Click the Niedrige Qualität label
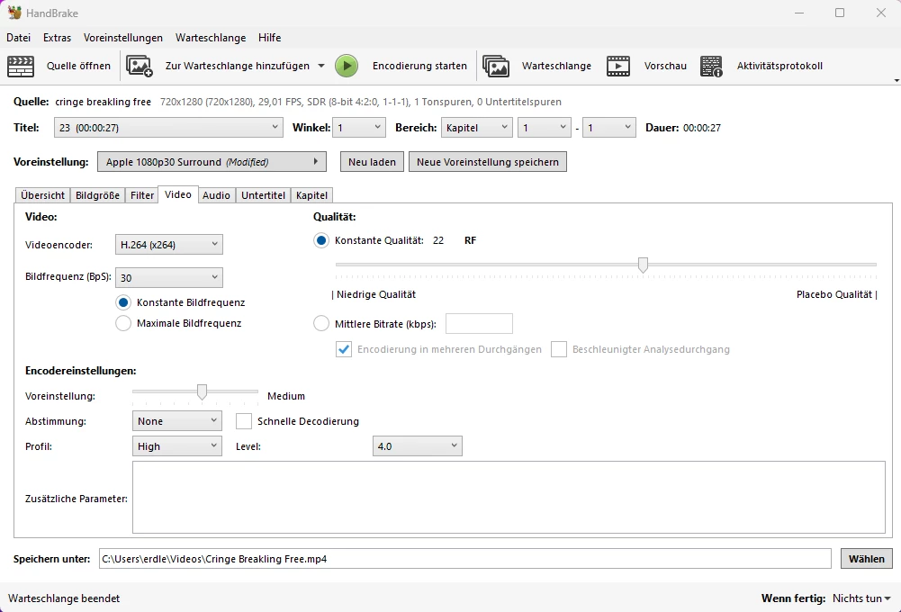The width and height of the screenshot is (901, 612). 376,294
